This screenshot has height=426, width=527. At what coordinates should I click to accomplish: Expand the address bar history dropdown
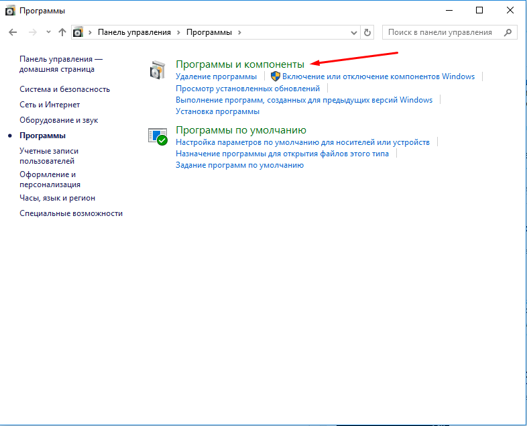[353, 33]
